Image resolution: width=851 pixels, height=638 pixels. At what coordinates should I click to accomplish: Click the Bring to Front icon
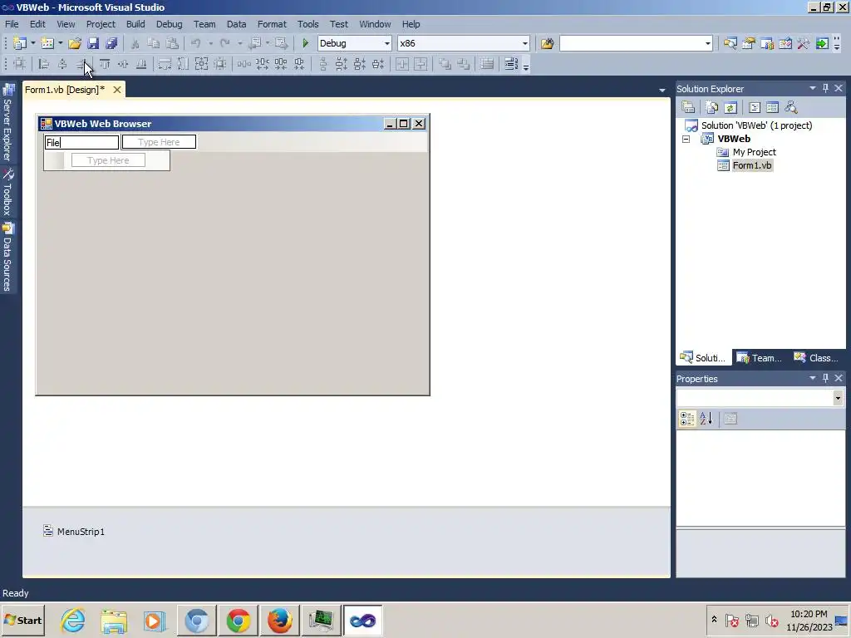click(445, 64)
